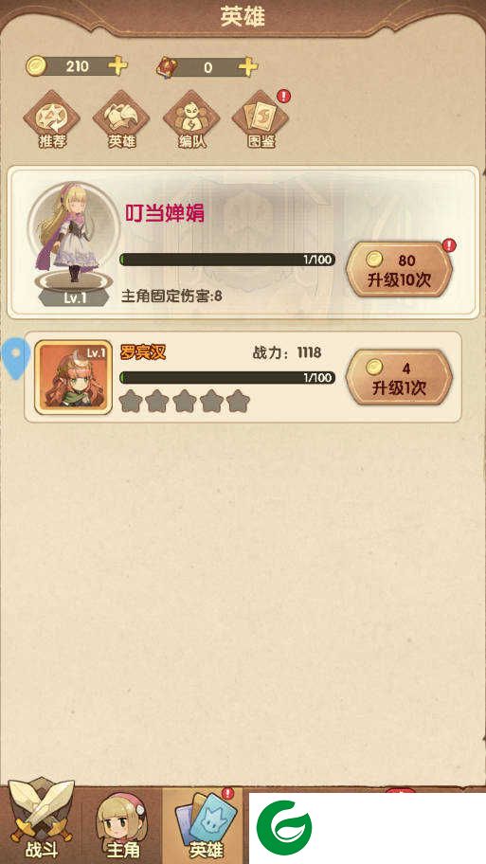Tap the gold coin currency icon
486x864 pixels.
coord(36,66)
